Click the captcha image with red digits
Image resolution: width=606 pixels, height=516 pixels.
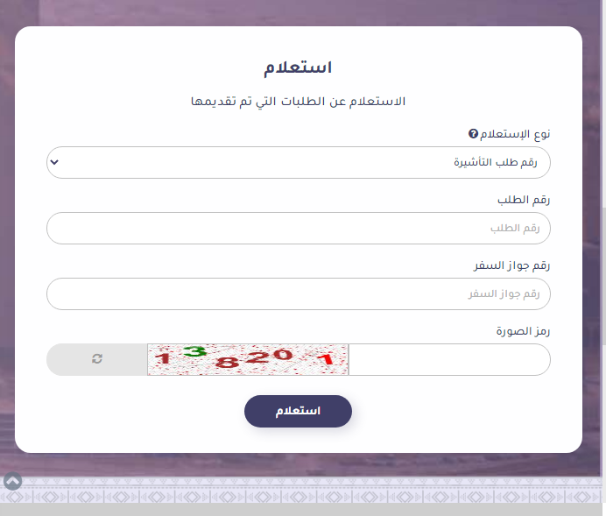[248, 359]
